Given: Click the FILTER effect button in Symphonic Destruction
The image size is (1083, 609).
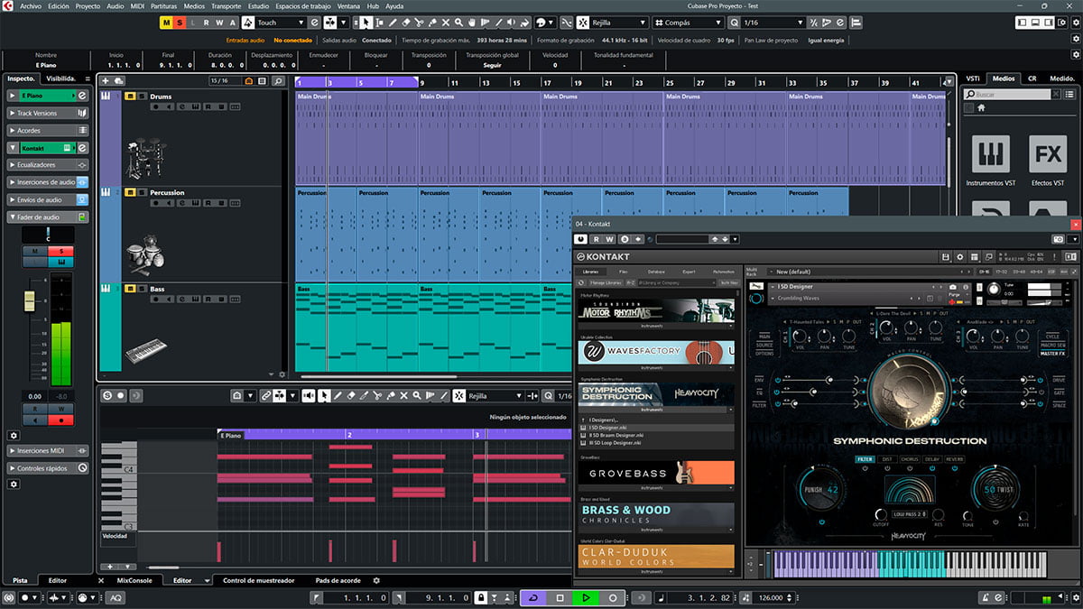Looking at the screenshot, I should (x=865, y=459).
